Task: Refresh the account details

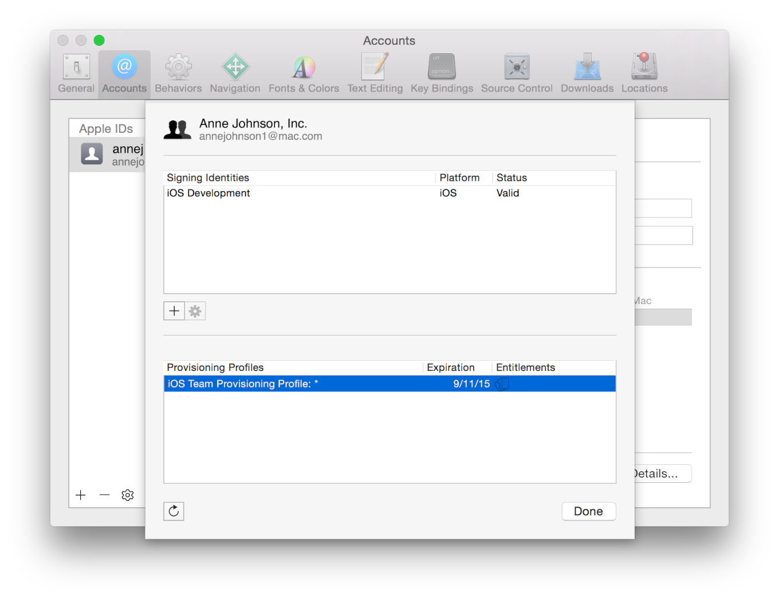Action: pos(174,511)
